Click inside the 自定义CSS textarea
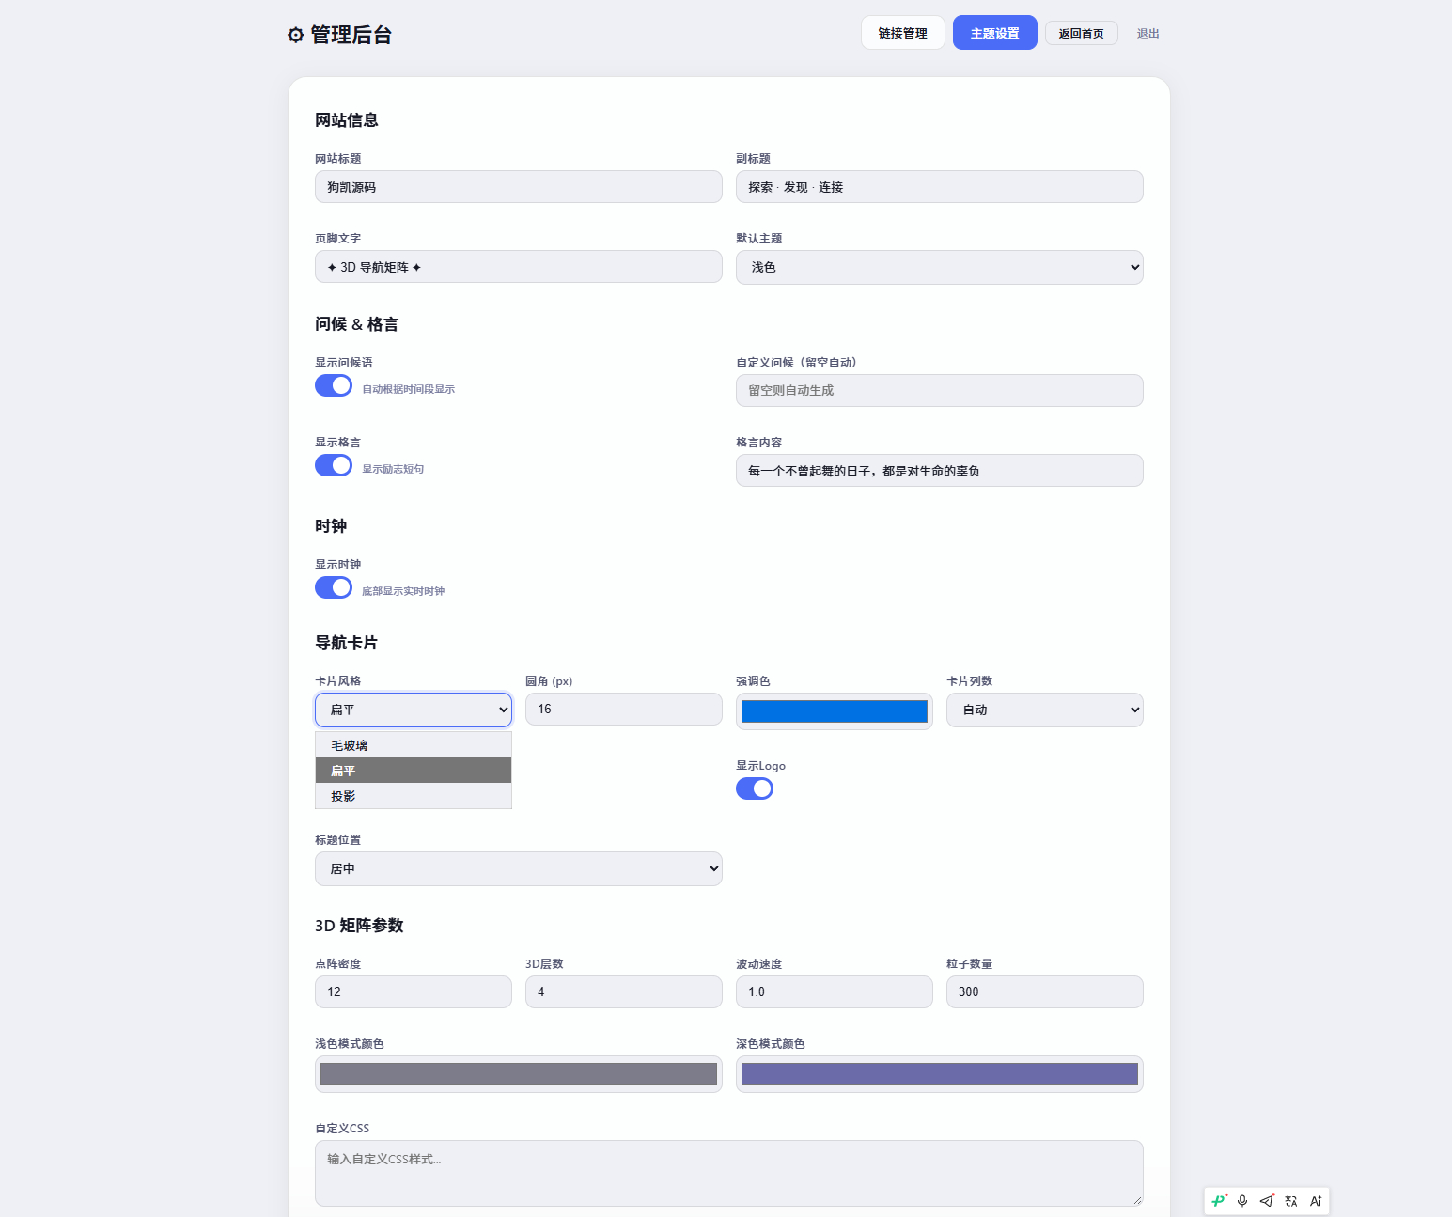Viewport: 1452px width, 1217px height. pyautogui.click(x=729, y=1173)
